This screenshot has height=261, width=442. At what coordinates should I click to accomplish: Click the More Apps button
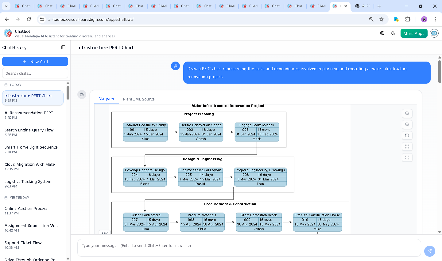click(414, 33)
